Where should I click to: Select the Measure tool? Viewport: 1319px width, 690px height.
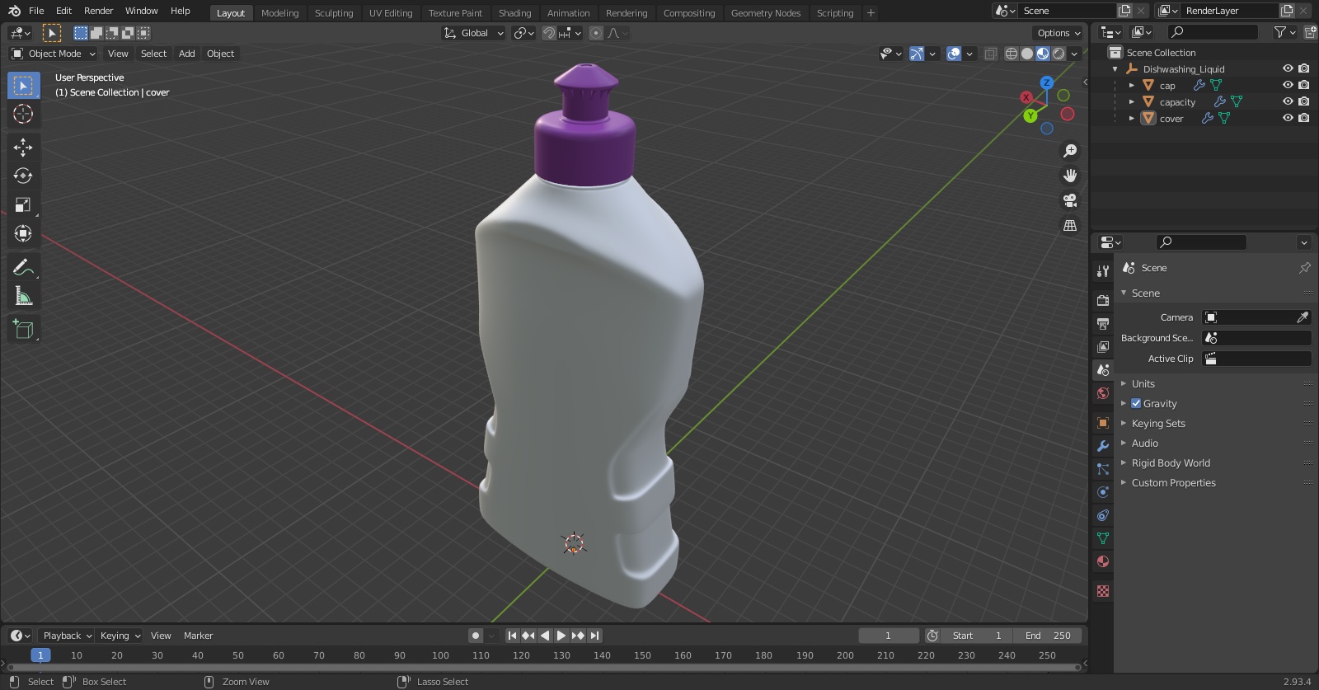(x=23, y=296)
